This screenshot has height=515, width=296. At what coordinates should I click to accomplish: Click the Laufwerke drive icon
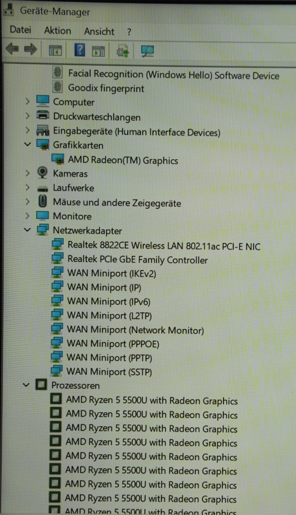(42, 189)
